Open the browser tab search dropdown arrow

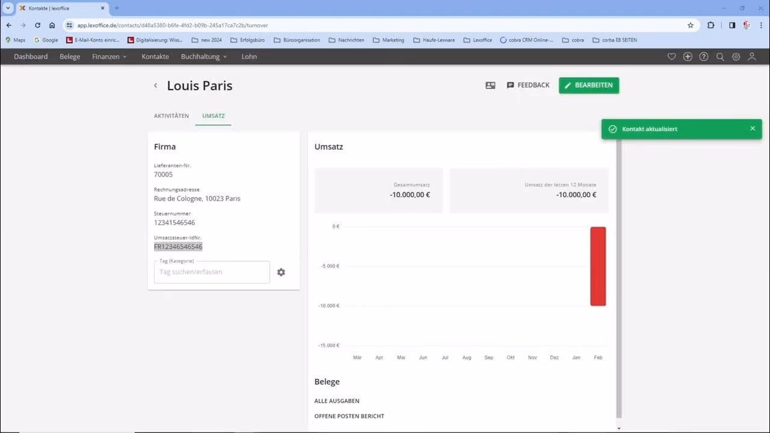click(x=8, y=8)
